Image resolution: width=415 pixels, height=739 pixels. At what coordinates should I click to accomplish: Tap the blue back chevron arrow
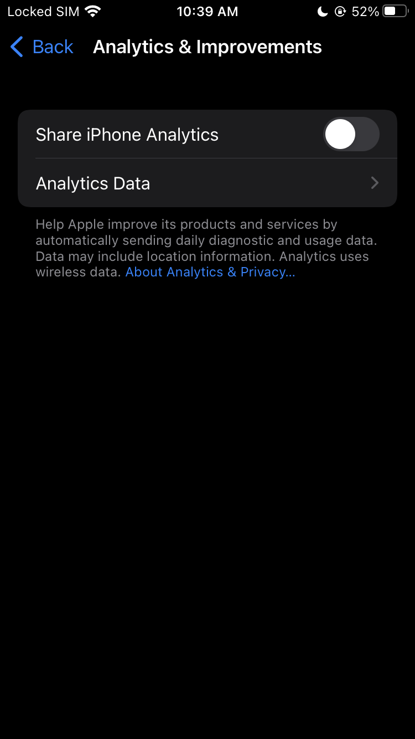tap(17, 47)
